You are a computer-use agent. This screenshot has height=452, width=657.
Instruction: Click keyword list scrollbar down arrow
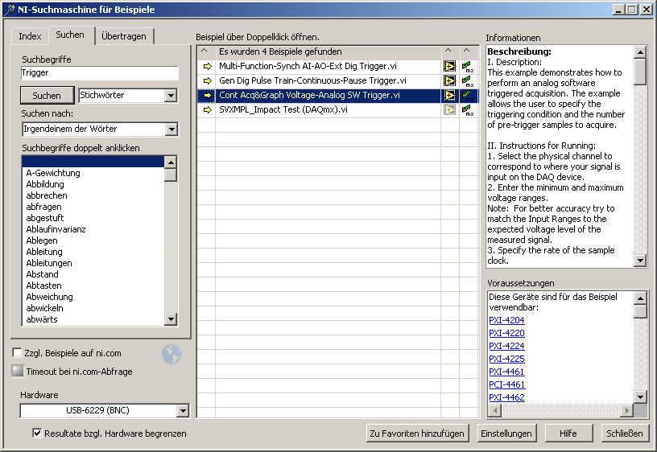click(171, 319)
